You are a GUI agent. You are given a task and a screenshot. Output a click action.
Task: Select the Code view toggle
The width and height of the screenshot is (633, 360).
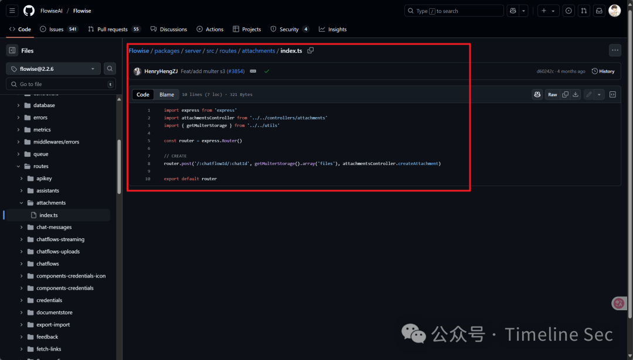(x=143, y=94)
